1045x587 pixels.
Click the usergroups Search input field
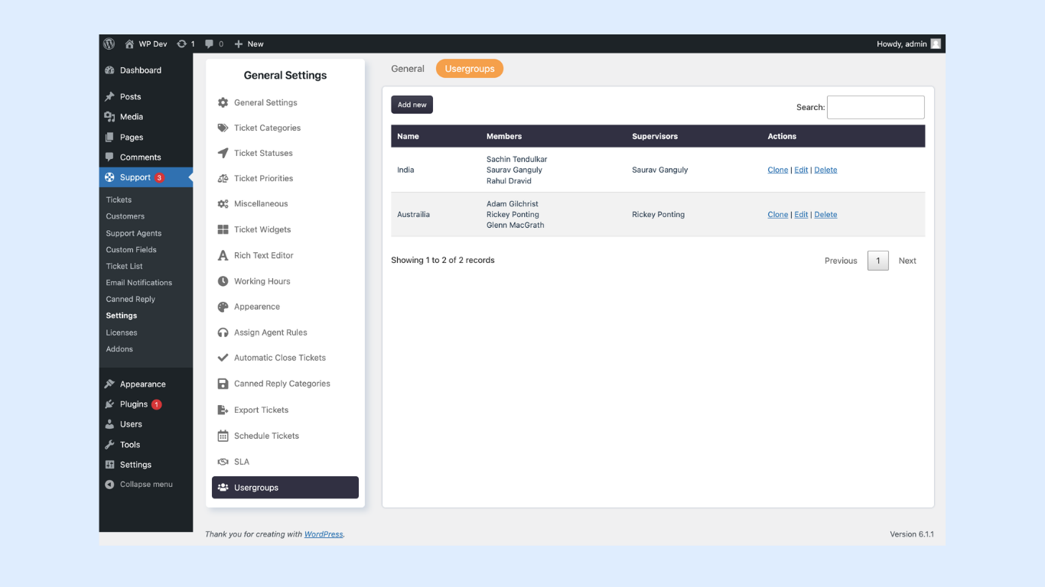pyautogui.click(x=875, y=108)
